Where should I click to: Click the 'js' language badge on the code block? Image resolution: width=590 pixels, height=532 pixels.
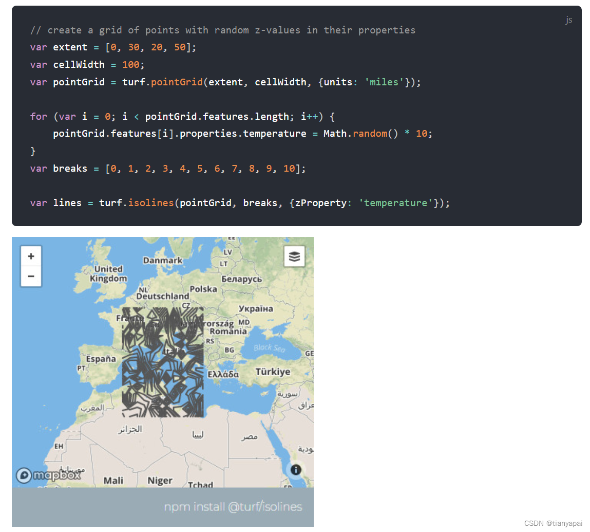[568, 20]
